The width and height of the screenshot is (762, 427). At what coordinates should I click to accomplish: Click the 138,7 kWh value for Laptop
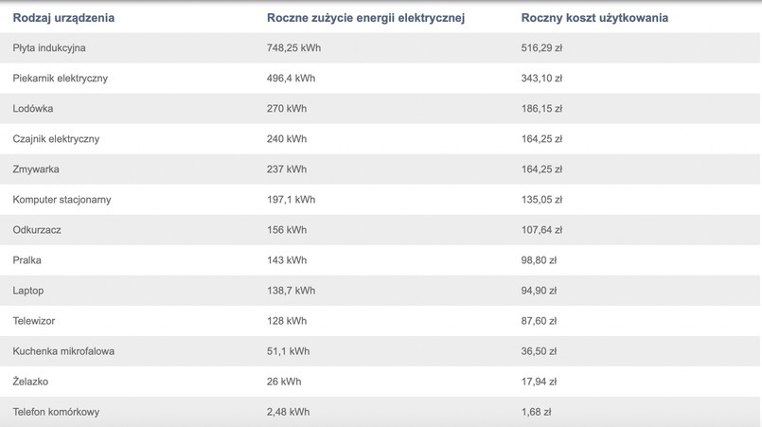292,290
